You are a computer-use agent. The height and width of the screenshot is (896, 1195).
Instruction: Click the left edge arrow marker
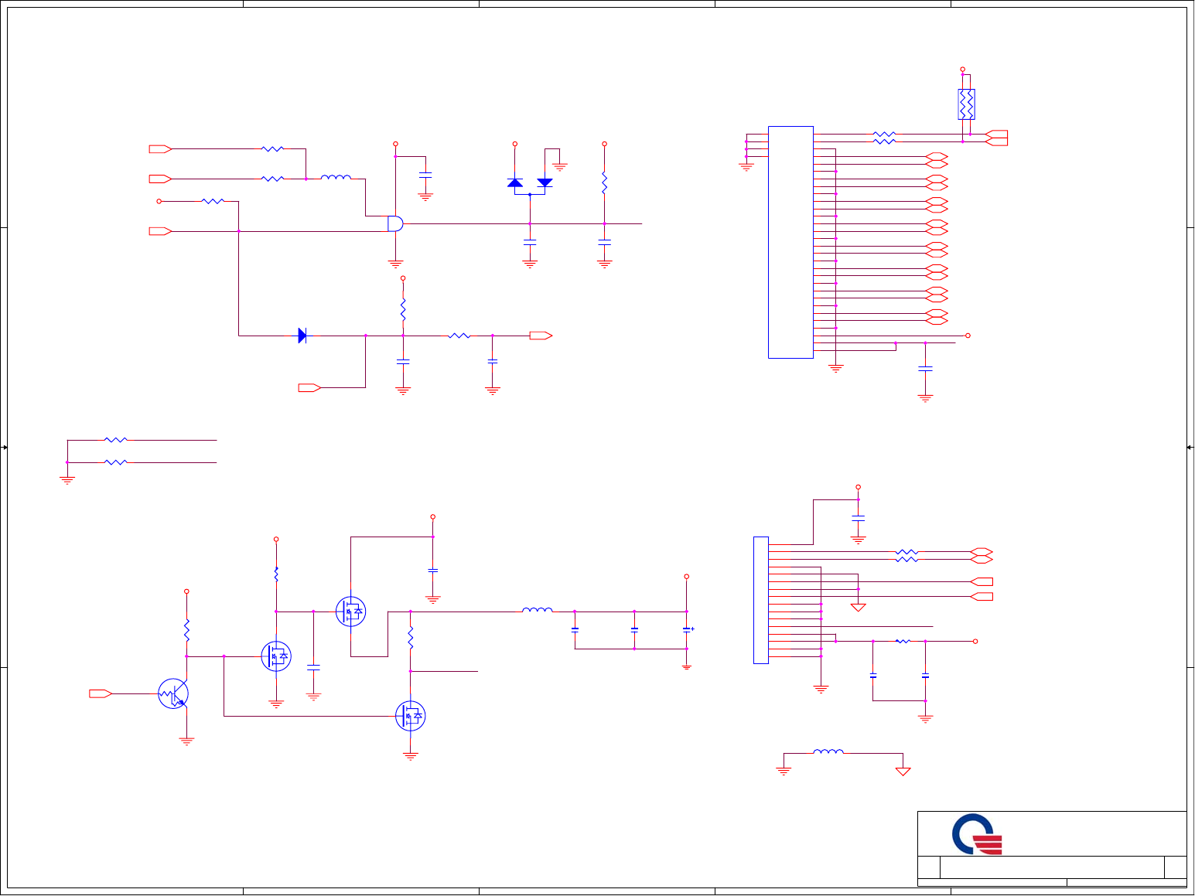tap(4, 448)
